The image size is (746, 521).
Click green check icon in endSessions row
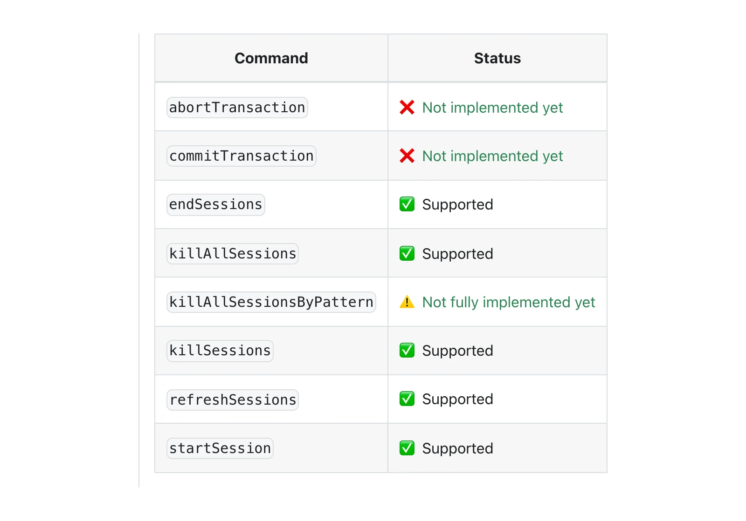coord(407,204)
